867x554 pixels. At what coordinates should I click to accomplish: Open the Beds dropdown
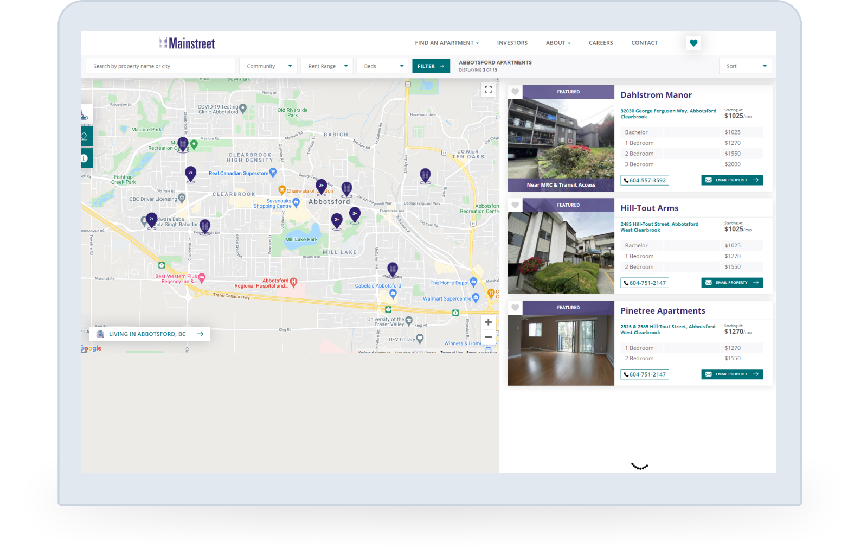[x=383, y=66]
